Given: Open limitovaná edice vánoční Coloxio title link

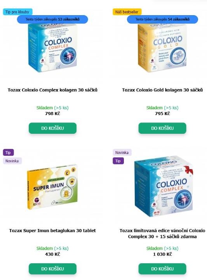Looking at the screenshot, I should (x=162, y=234).
